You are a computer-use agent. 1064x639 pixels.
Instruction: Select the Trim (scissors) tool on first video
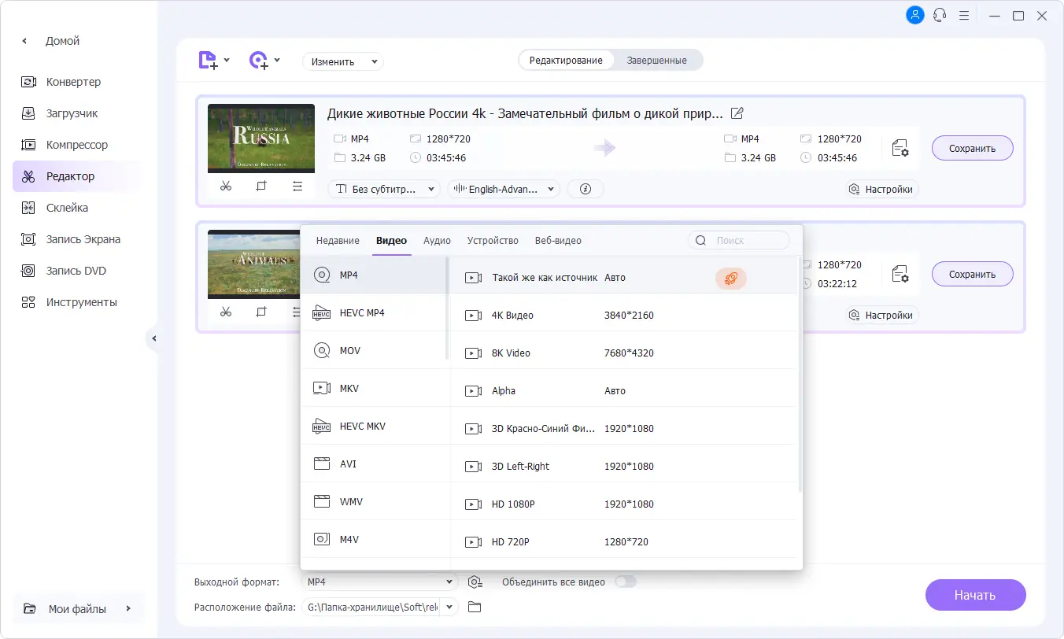click(226, 186)
